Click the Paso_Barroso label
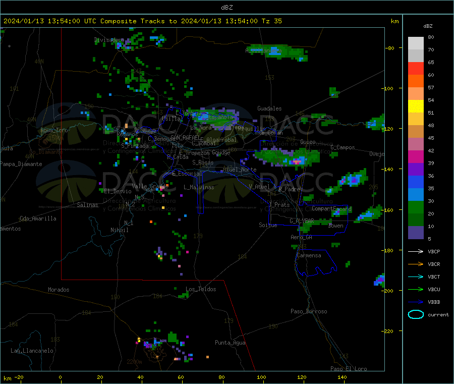 309,312
